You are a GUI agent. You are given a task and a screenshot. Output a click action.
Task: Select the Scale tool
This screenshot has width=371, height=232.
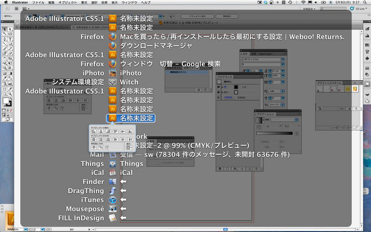click(10, 59)
